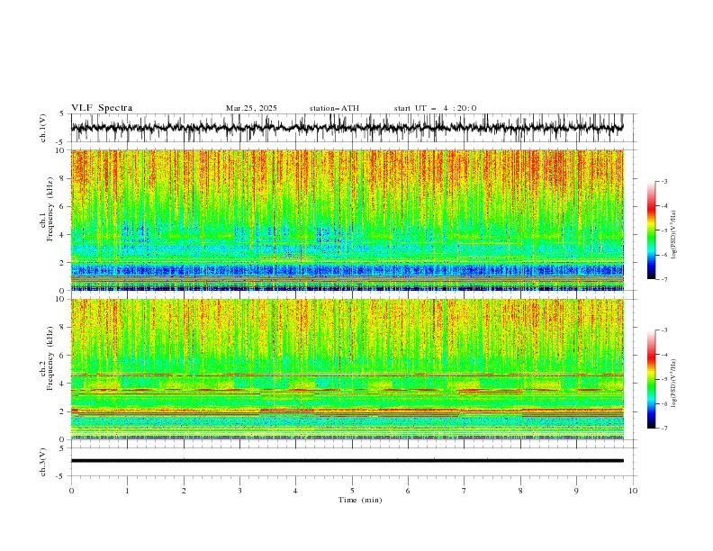
Task: Click the "5" tick on the Time axis
Action: click(352, 491)
